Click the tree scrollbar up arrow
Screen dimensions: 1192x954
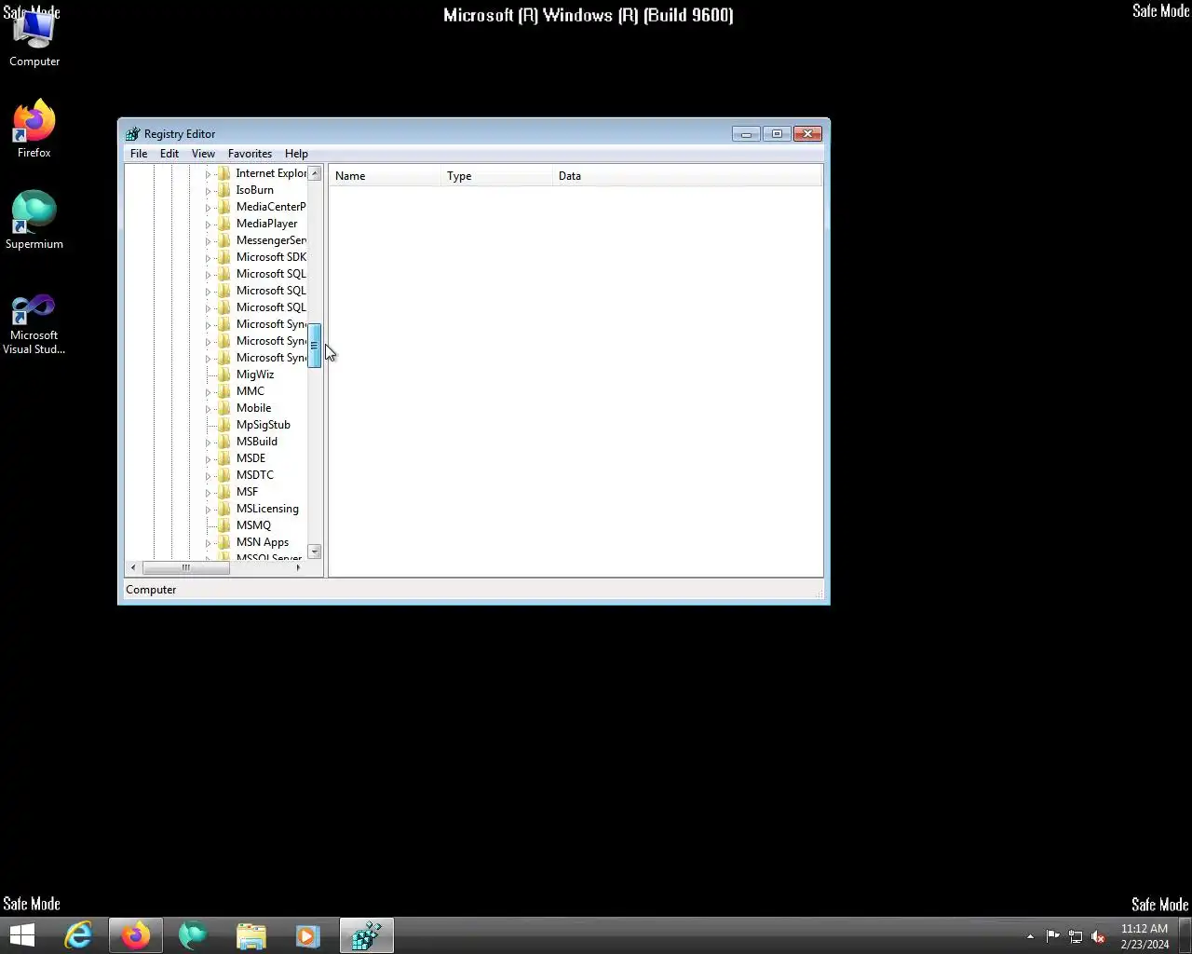point(315,173)
